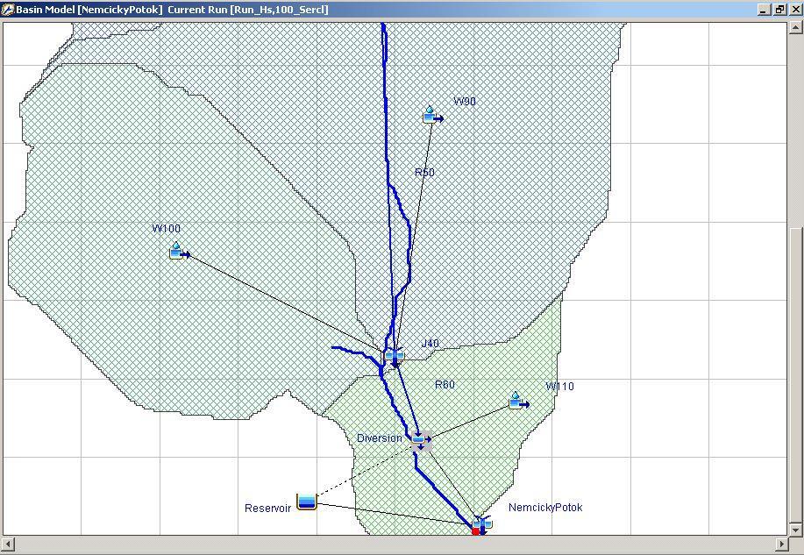Image resolution: width=804 pixels, height=555 pixels.
Task: Restore the Basin Model window
Action: 779,10
